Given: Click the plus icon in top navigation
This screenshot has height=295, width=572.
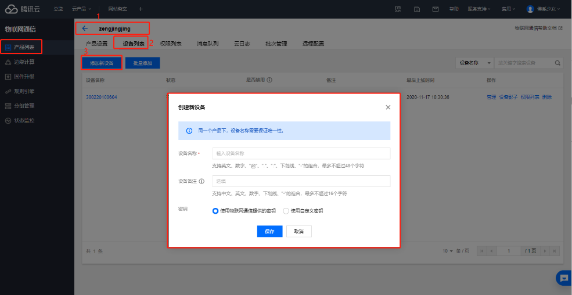Looking at the screenshot, I should [141, 9].
